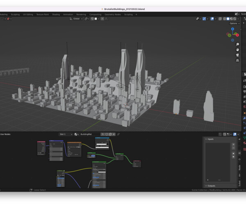Open the viewport Options menu button
The width and height of the screenshot is (246, 205).
point(234,23)
